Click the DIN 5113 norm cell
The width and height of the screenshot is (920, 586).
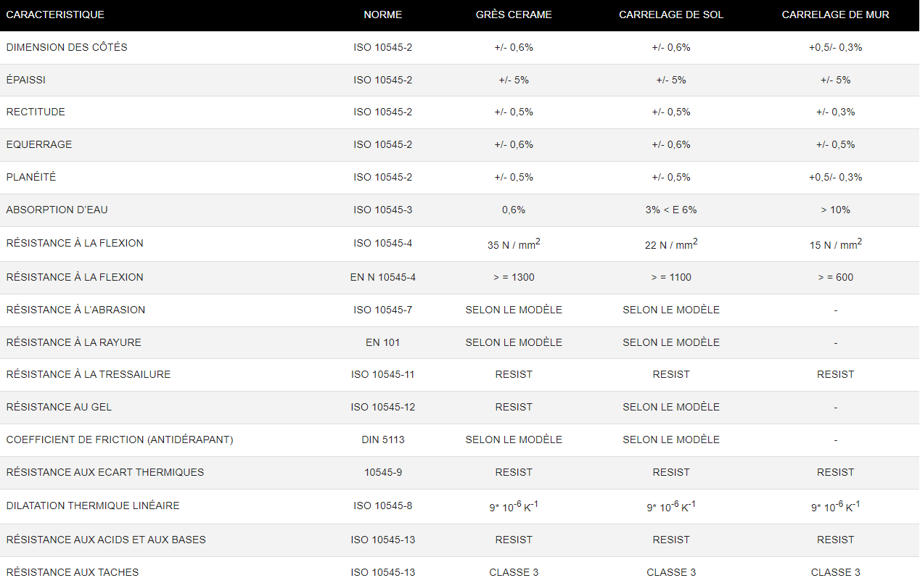(383, 439)
